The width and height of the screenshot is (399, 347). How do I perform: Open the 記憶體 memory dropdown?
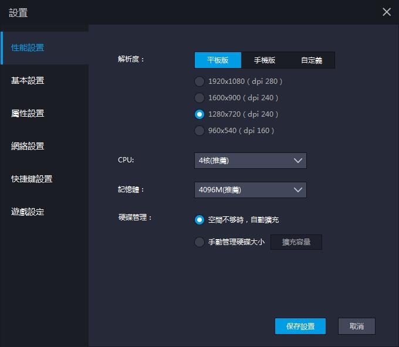[x=250, y=190]
